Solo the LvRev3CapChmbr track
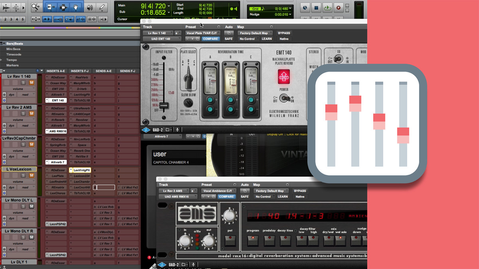Screen dimensions: 479x269 pyautogui.click(x=24, y=145)
